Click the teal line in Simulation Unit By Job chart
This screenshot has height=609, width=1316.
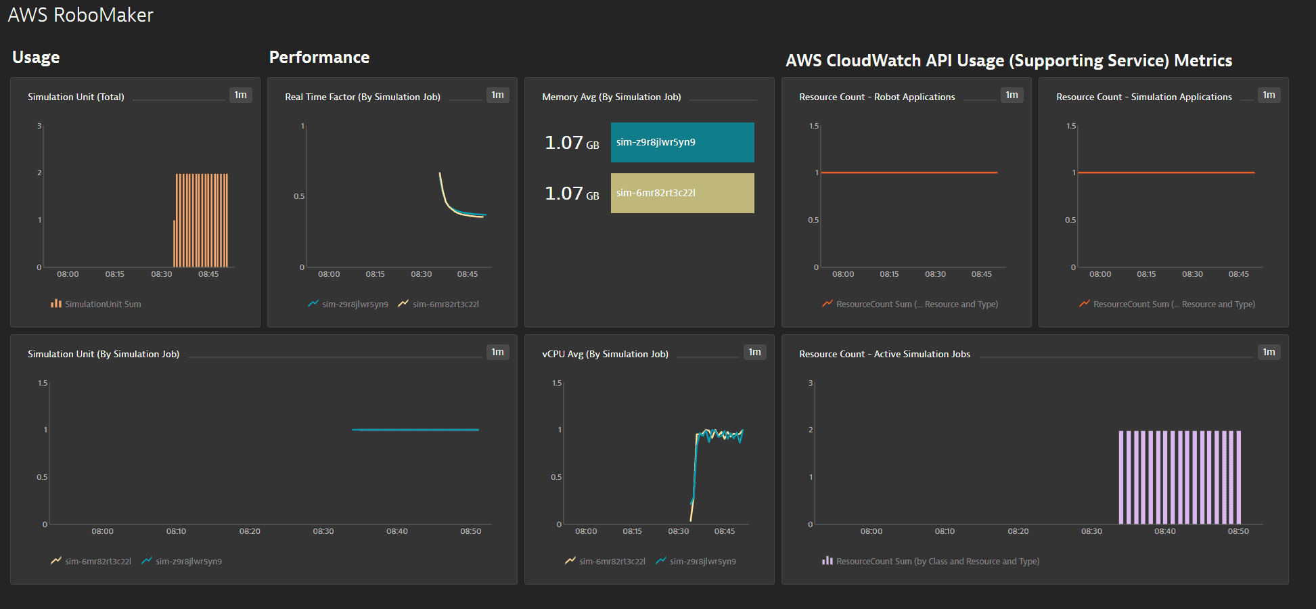(x=415, y=430)
